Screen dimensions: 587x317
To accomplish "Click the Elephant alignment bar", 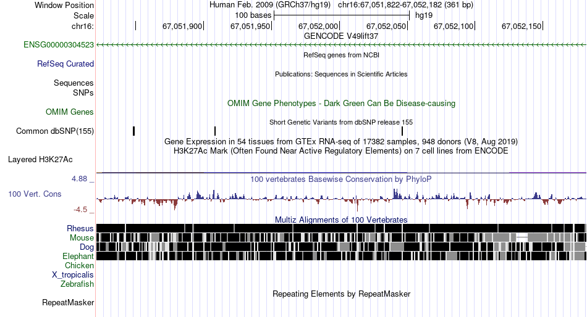I will 341,256.
